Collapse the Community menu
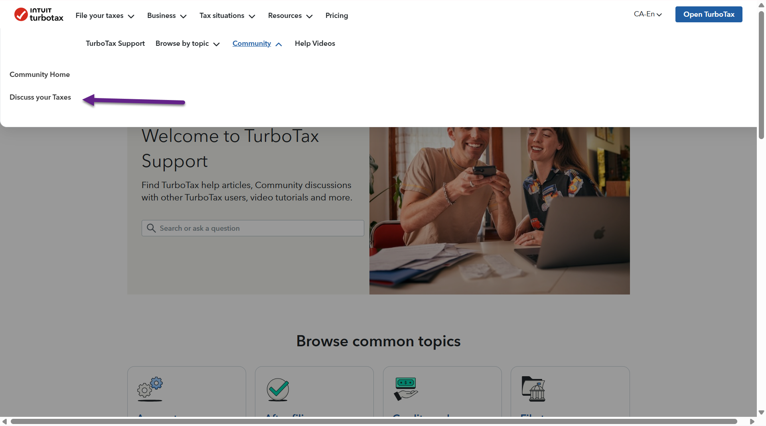 (x=257, y=43)
